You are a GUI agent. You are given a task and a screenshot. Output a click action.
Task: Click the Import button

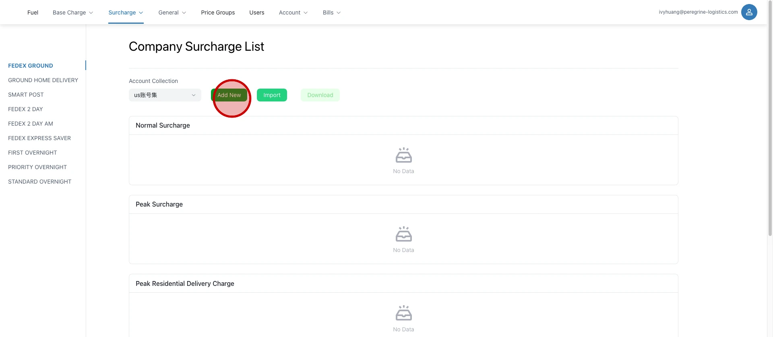(272, 95)
